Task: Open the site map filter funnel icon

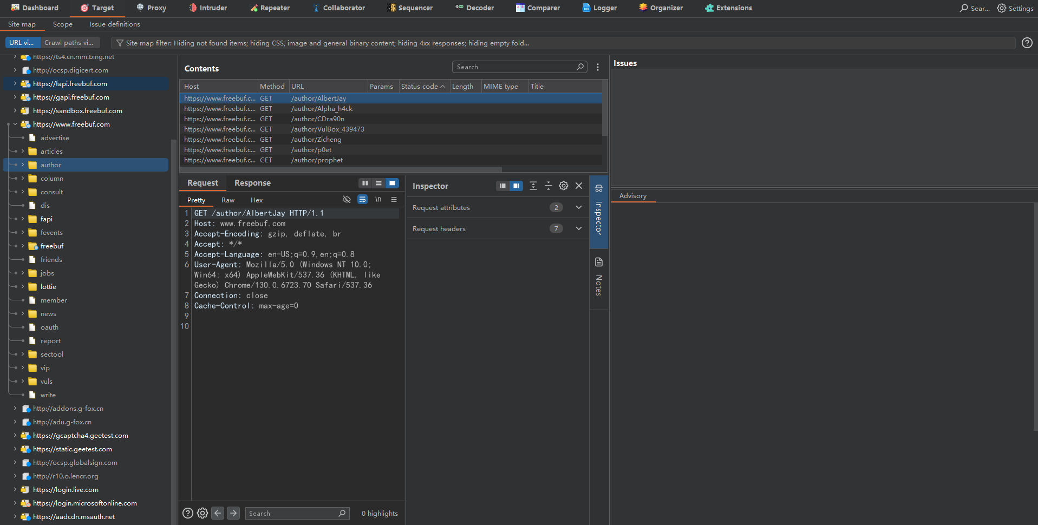Action: tap(120, 43)
